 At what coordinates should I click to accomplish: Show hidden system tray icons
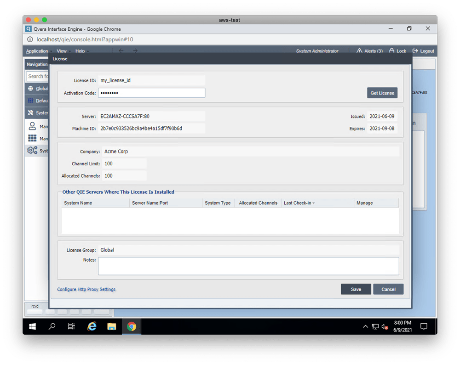(x=365, y=326)
